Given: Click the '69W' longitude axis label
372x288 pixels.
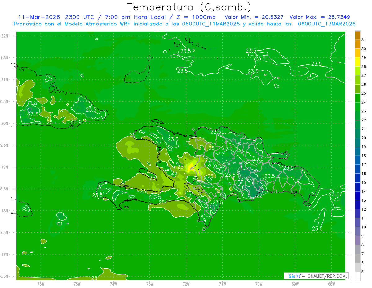Looking at the screenshot, I should (295, 284).
